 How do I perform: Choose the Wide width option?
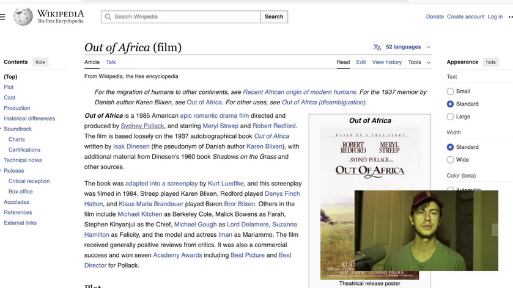tap(451, 160)
